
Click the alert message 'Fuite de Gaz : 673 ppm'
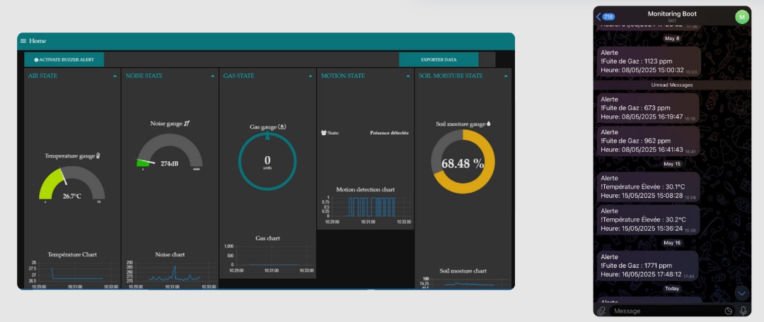point(649,108)
